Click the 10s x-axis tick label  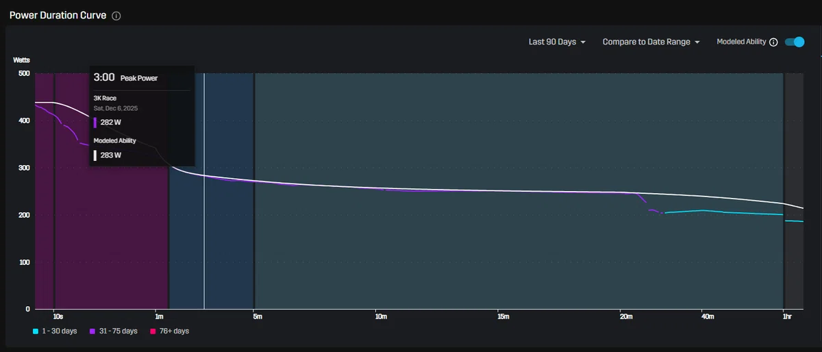[58, 316]
